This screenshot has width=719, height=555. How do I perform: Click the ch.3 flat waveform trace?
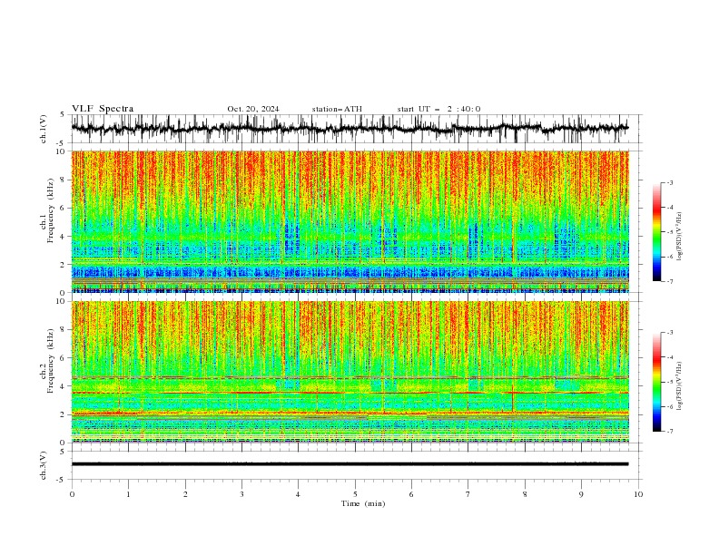tap(350, 464)
